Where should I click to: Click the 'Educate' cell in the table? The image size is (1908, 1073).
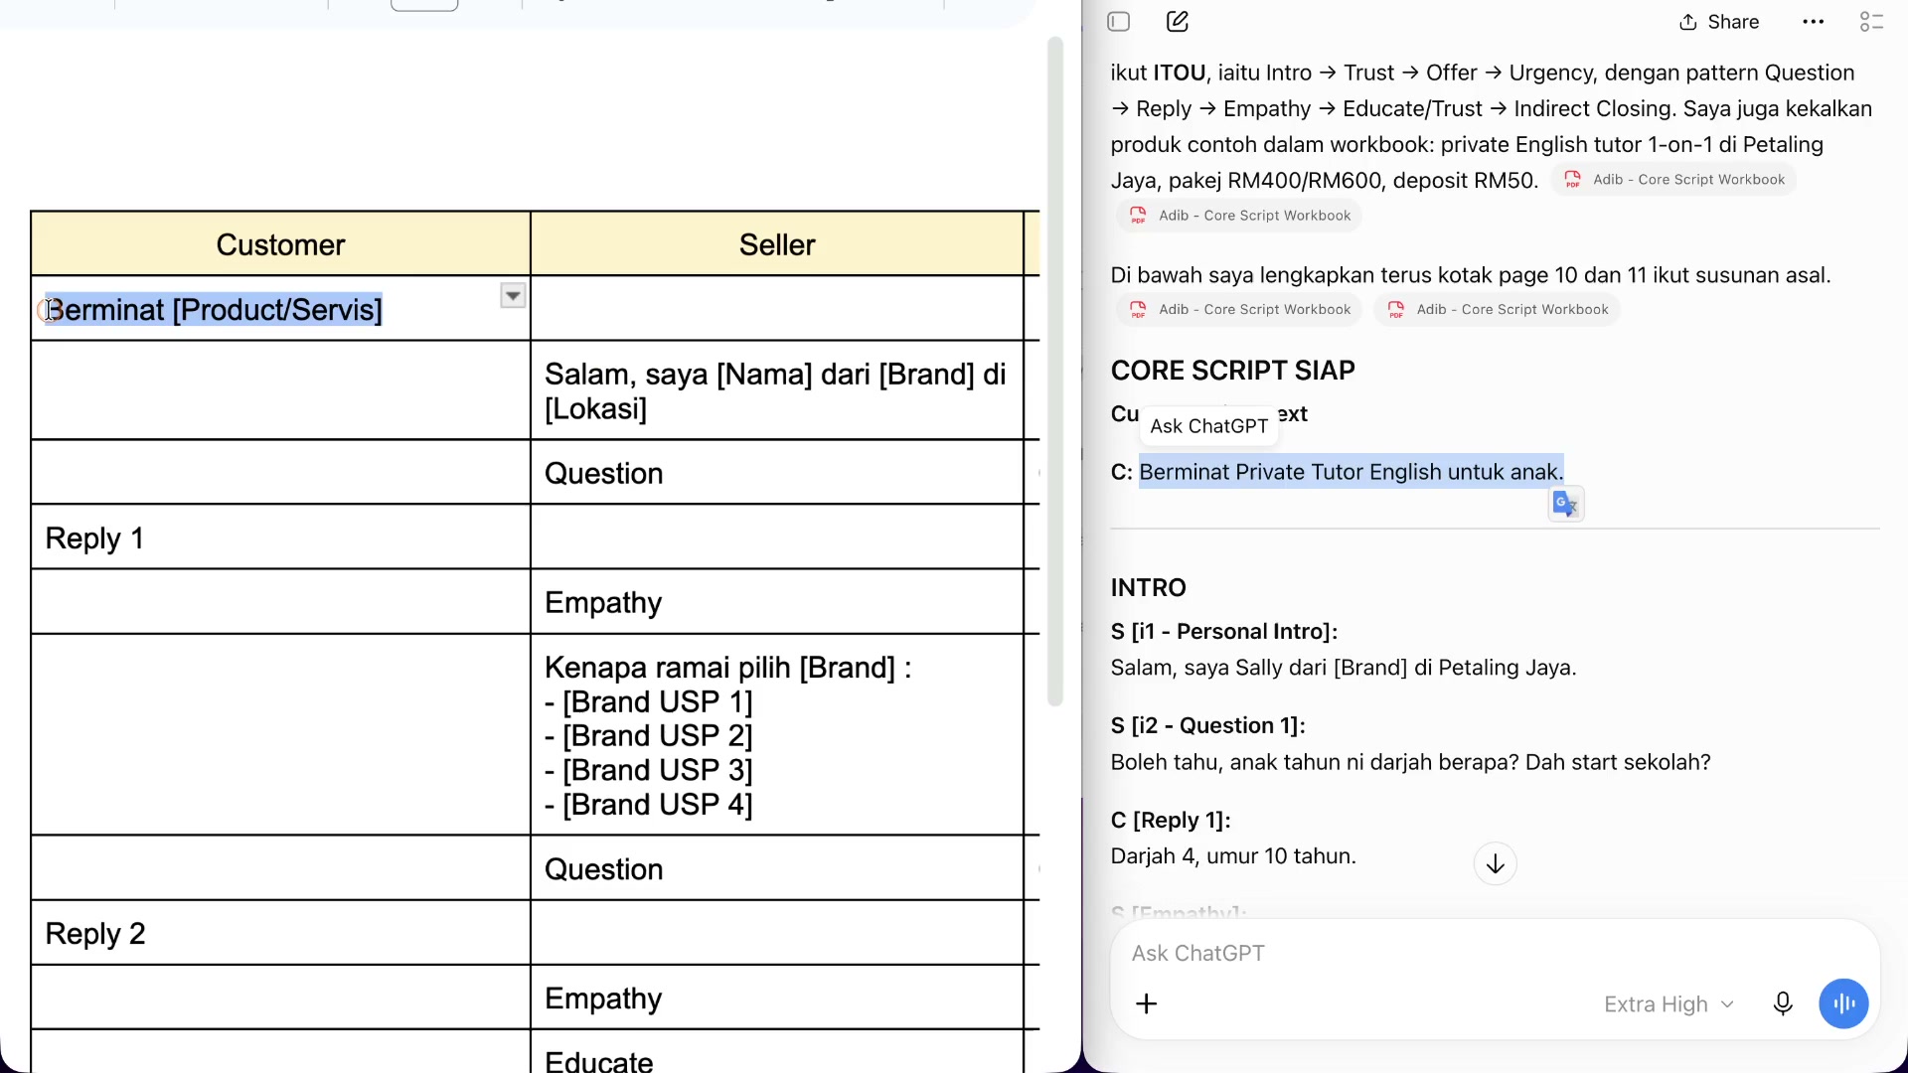[x=777, y=1053]
